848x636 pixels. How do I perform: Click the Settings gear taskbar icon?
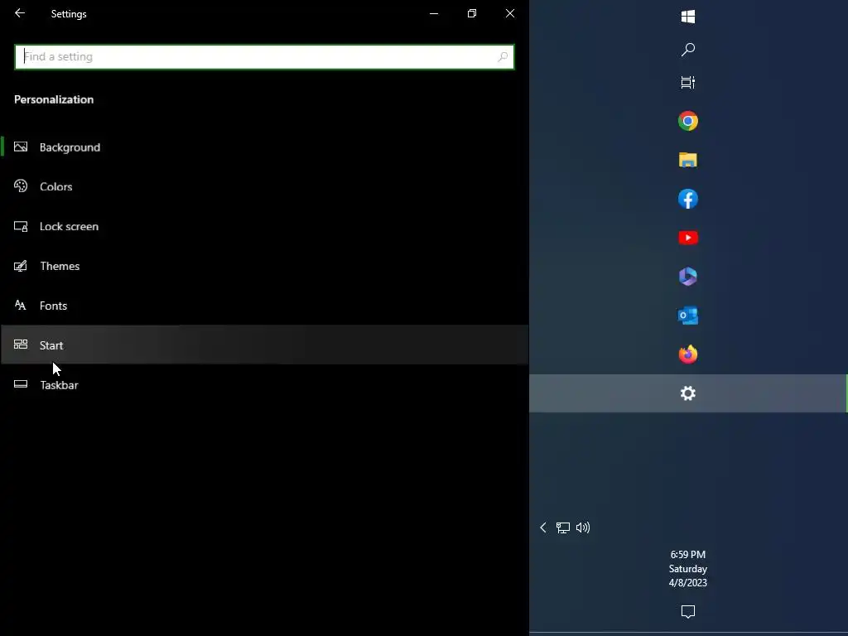coord(688,393)
